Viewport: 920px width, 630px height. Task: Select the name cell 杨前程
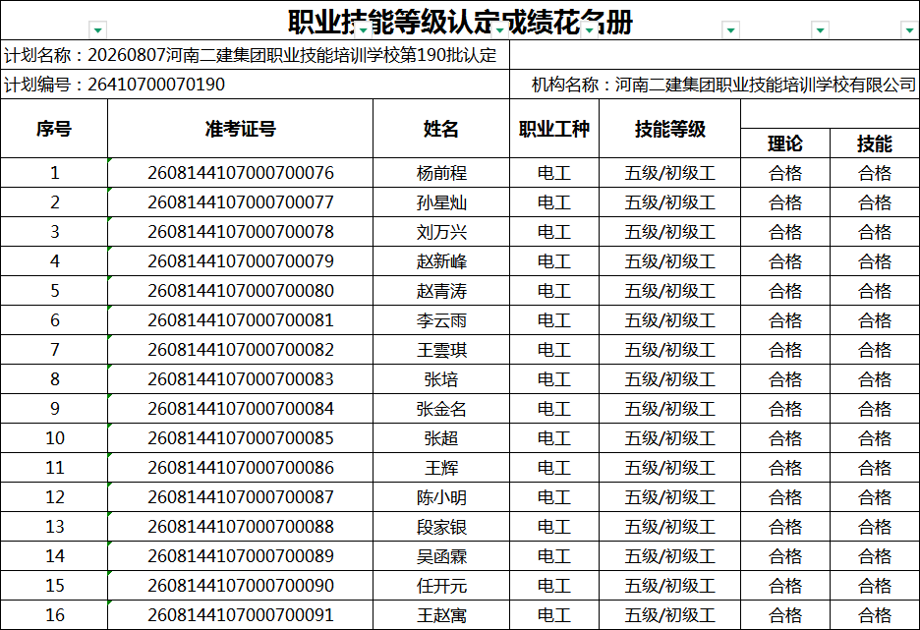[441, 173]
